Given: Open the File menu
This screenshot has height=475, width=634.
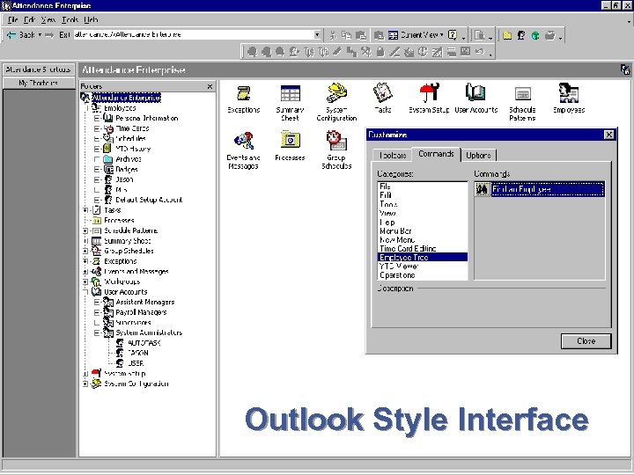Looking at the screenshot, I should click(x=12, y=19).
